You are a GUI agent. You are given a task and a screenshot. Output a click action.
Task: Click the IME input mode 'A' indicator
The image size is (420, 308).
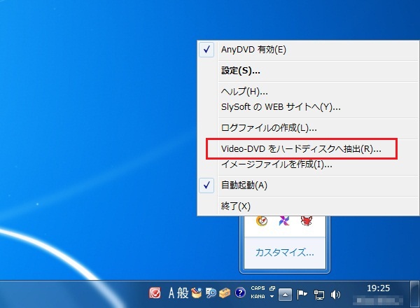[x=171, y=293]
